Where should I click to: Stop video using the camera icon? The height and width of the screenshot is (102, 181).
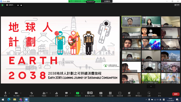pos(16,94)
